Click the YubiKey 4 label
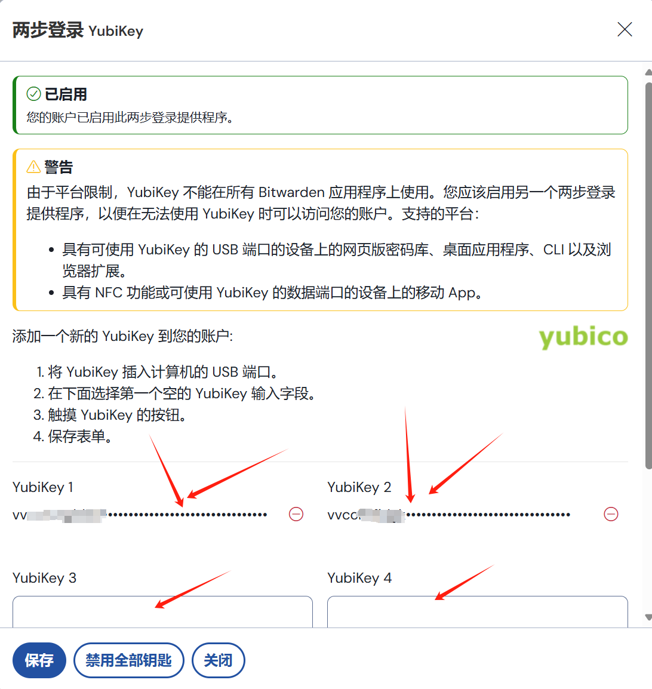The image size is (652, 689). pos(359,578)
